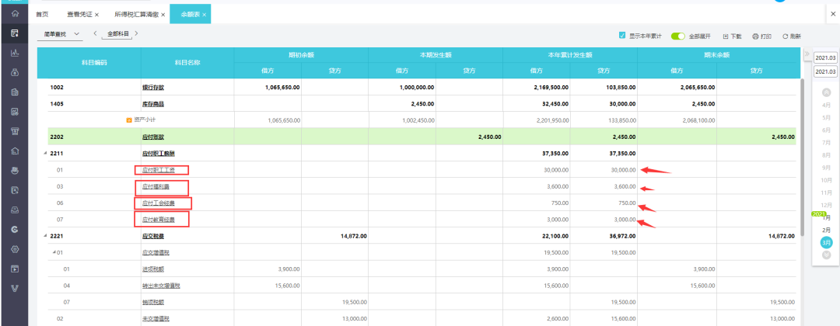Open the V-shaped icon in sidebar
The image size is (840, 326).
15,289
